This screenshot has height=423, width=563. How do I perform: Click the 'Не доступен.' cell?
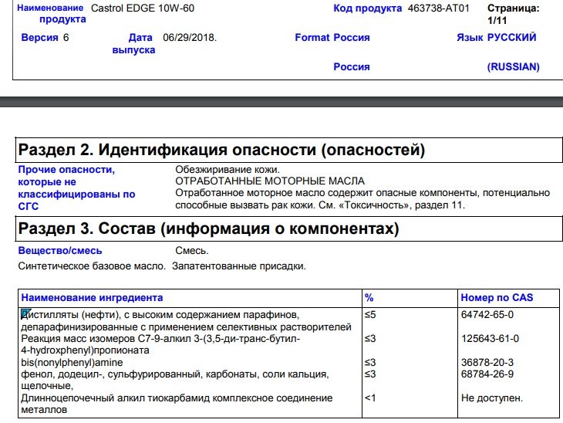(492, 398)
